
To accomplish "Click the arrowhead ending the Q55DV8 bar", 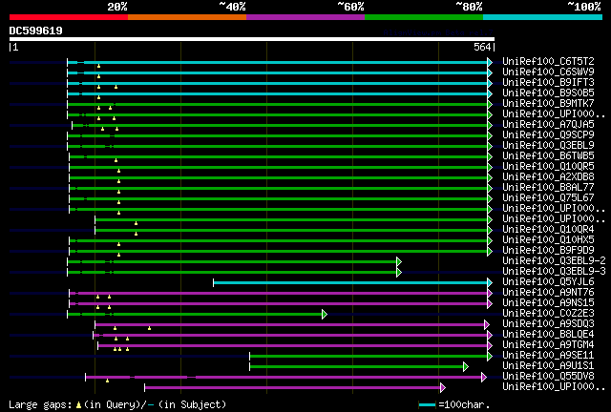I will tap(484, 378).
